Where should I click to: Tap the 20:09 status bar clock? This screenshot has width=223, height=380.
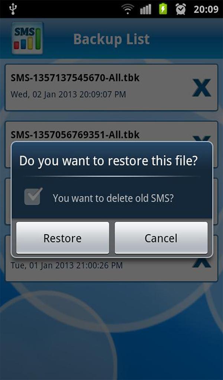pyautogui.click(x=206, y=9)
